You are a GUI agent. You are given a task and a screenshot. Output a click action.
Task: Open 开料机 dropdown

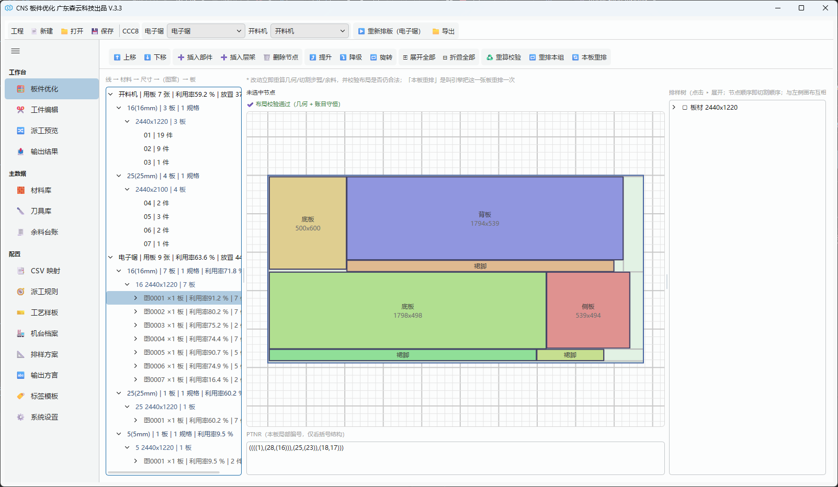pyautogui.click(x=310, y=31)
